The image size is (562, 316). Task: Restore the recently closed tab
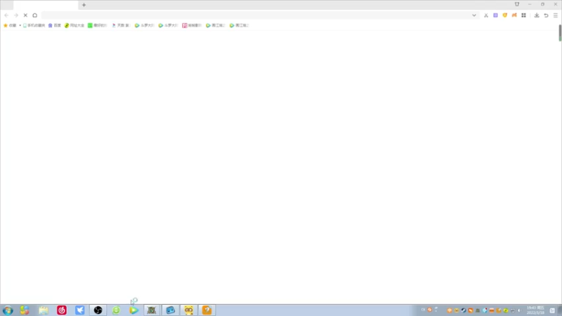(x=547, y=15)
